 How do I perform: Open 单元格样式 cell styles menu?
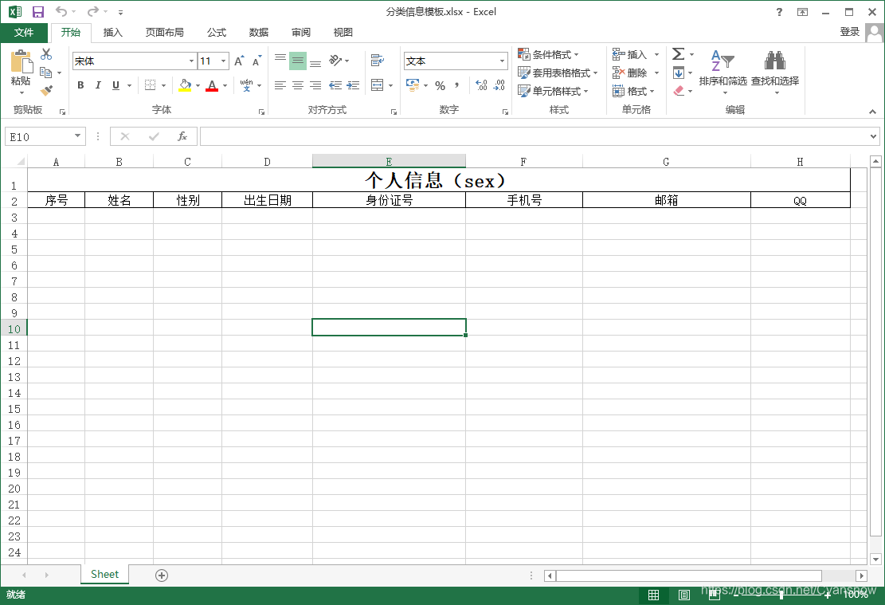553,91
